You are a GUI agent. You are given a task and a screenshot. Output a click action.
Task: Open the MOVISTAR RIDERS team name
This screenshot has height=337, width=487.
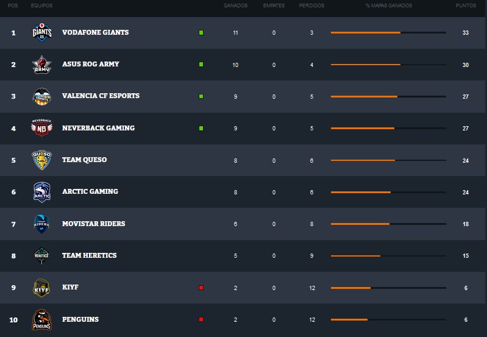(93, 224)
